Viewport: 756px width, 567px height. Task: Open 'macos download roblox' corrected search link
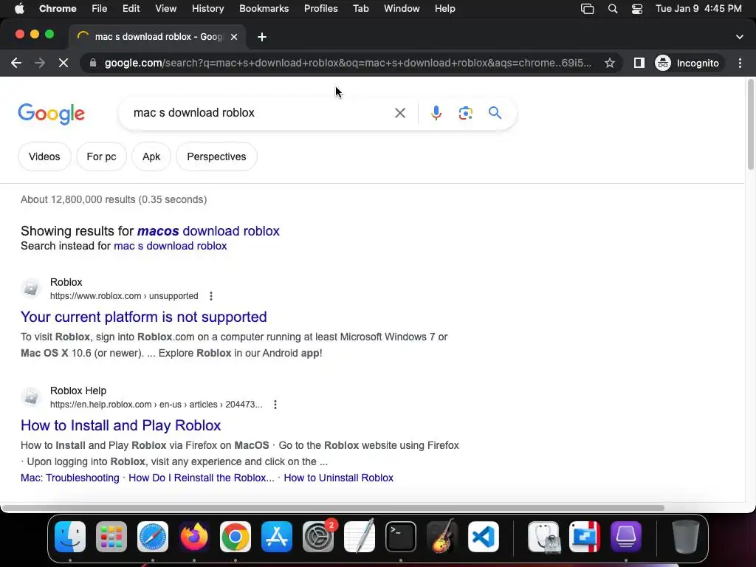pos(208,231)
